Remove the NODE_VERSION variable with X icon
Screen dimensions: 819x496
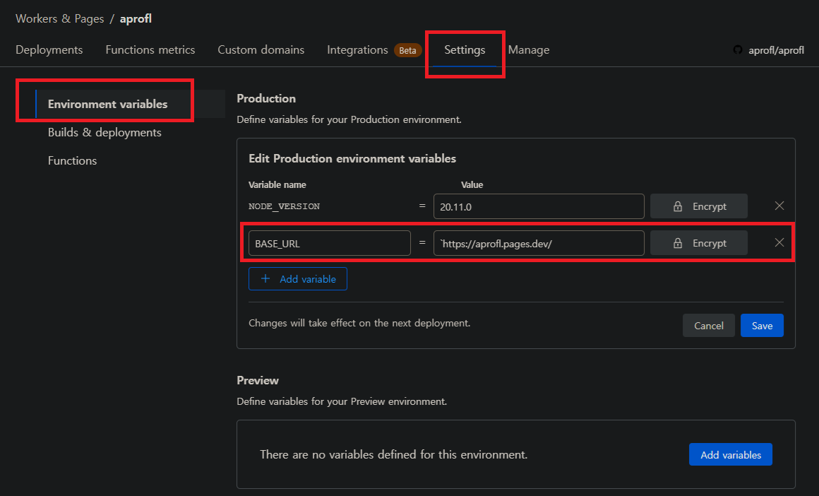tap(779, 206)
